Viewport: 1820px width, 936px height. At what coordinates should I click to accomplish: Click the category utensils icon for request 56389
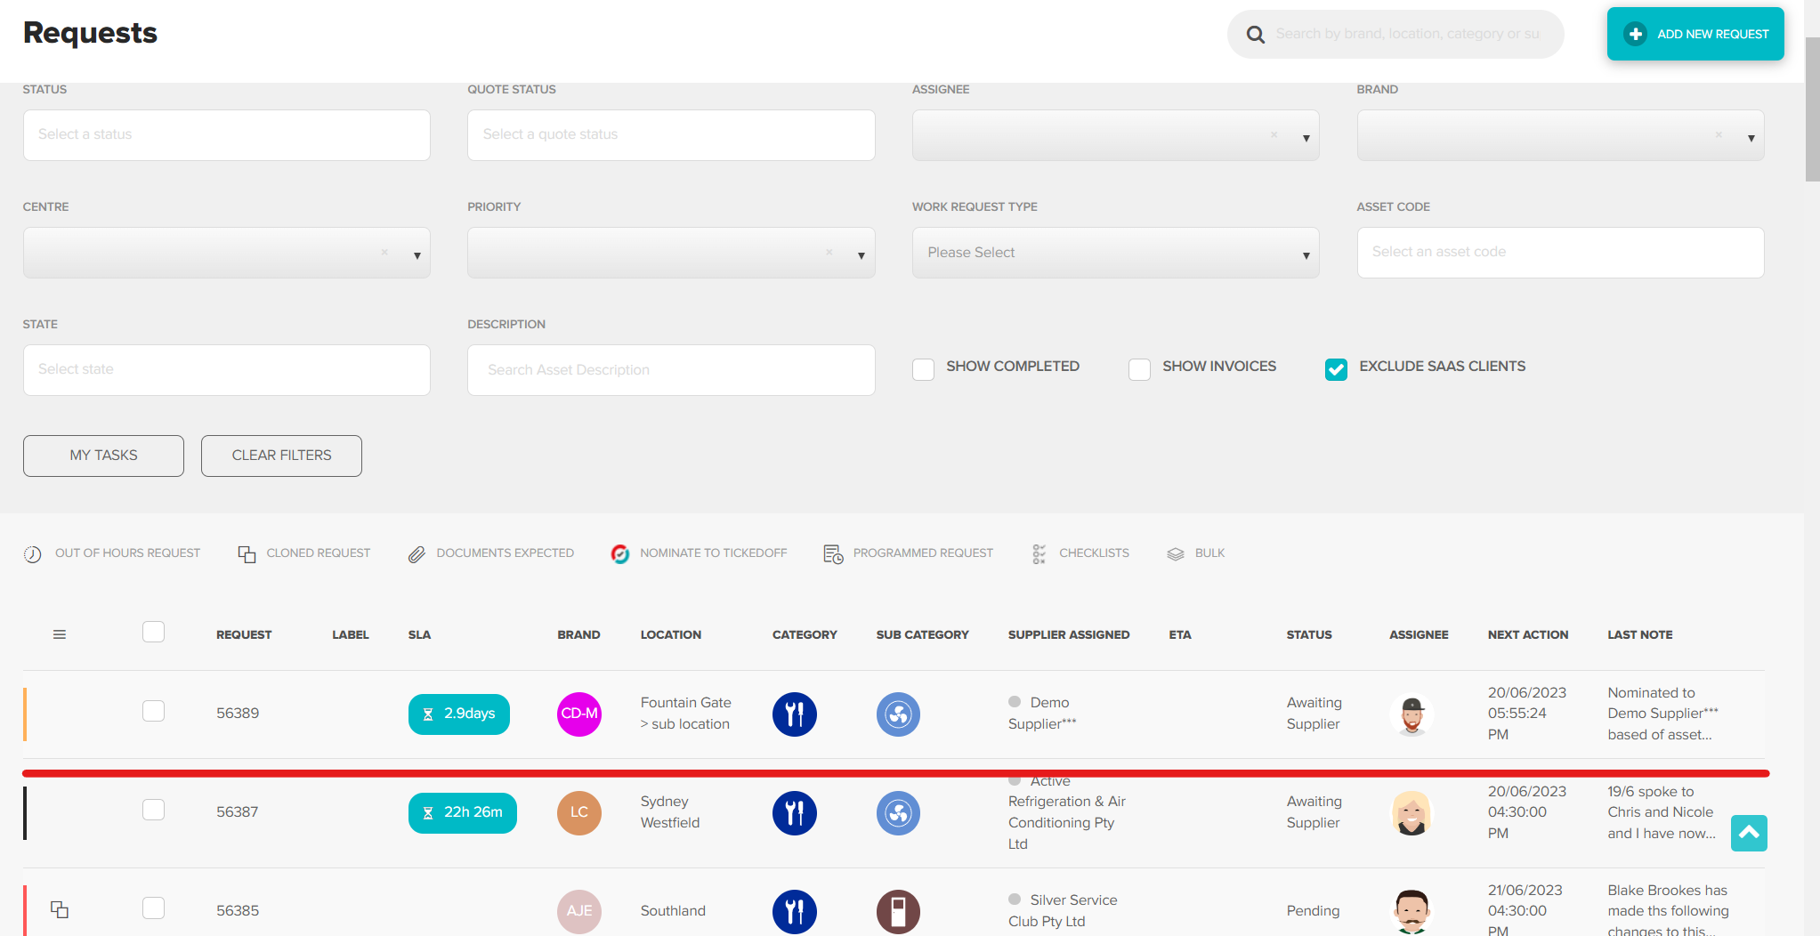795,714
